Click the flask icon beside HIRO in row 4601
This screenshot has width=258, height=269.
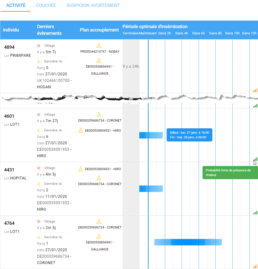tap(80, 130)
